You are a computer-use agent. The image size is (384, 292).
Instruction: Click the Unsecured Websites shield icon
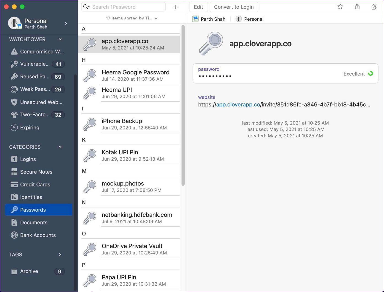tap(14, 102)
